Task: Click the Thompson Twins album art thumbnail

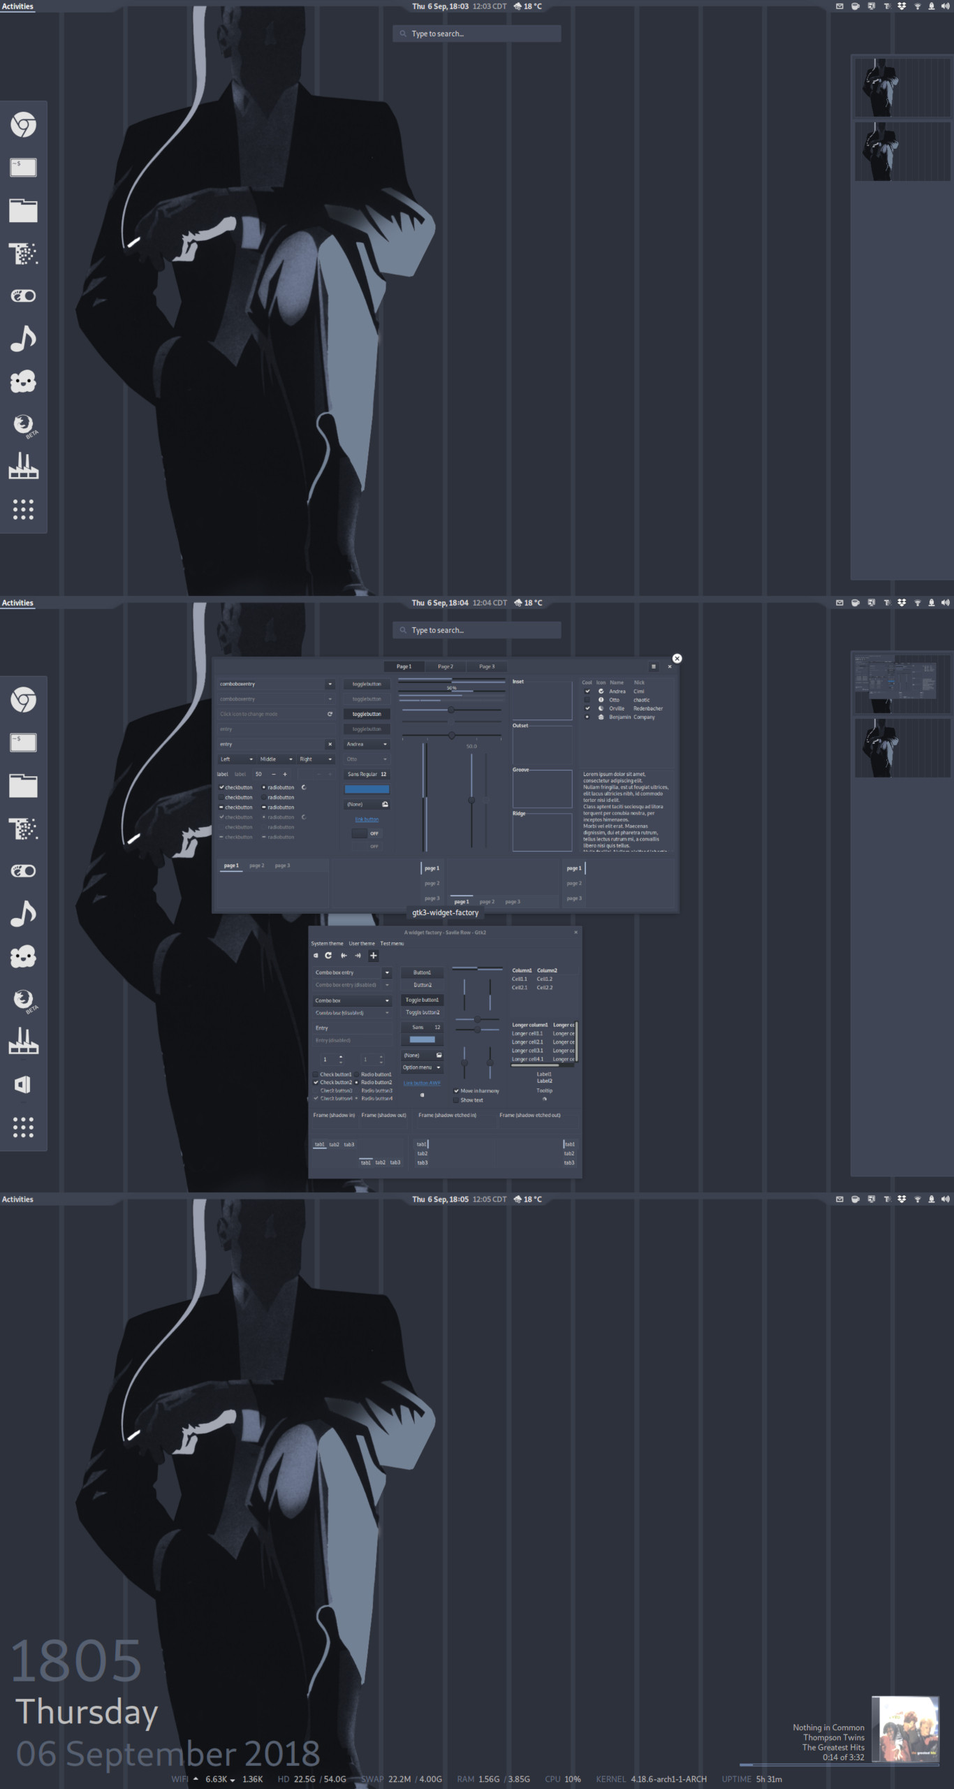Action: 905,1729
